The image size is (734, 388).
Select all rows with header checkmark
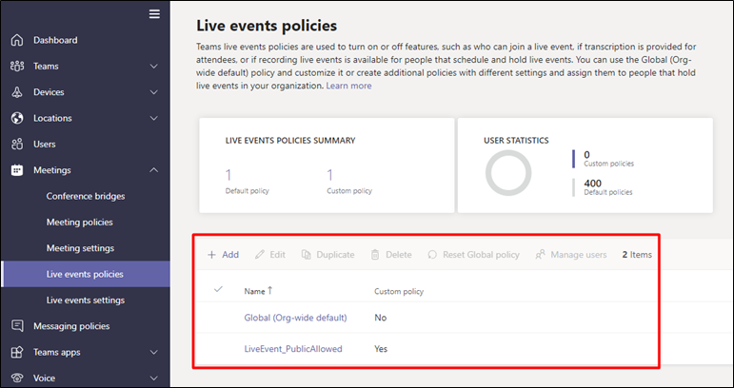218,289
